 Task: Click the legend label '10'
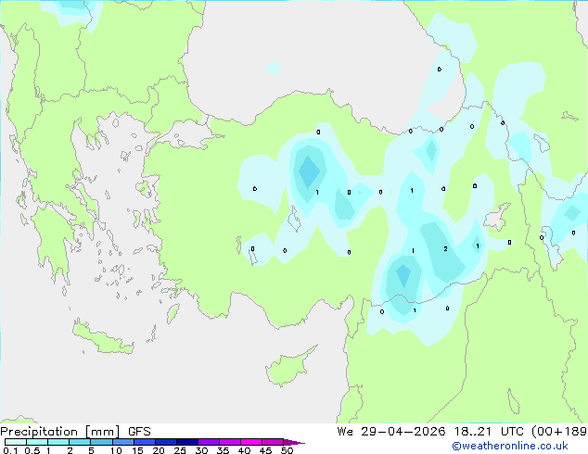coord(116,450)
